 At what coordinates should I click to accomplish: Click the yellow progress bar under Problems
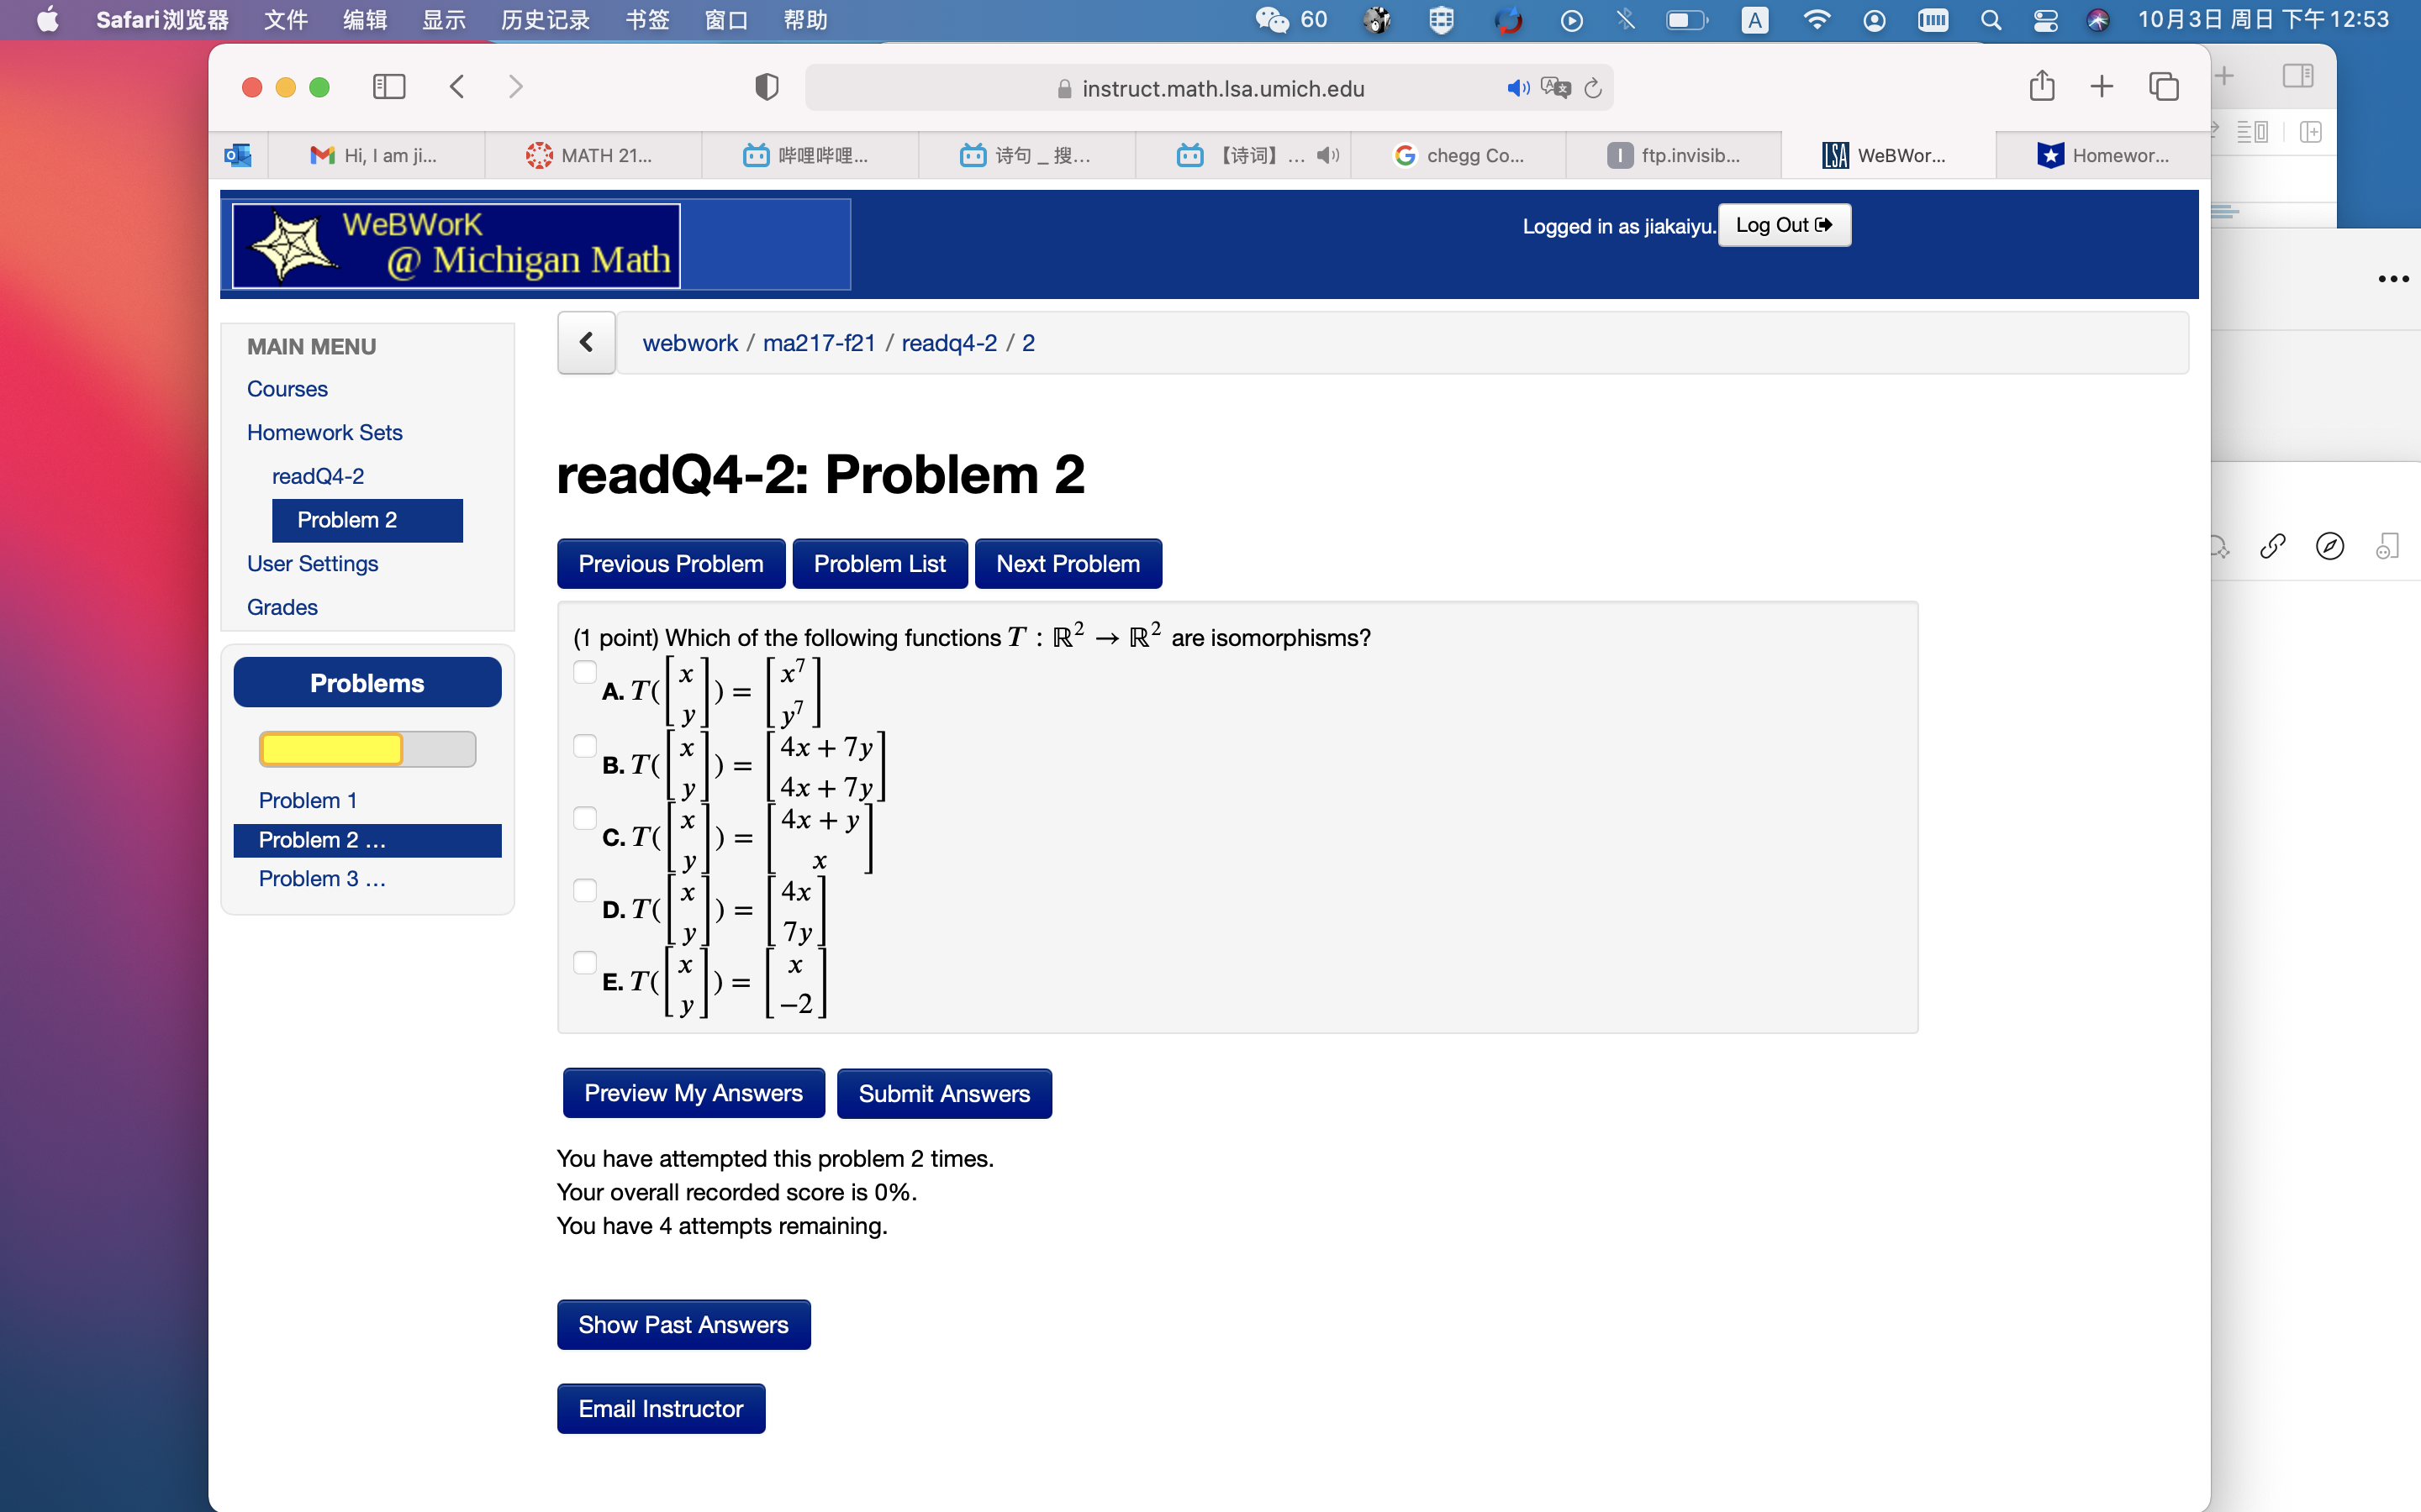[x=330, y=748]
